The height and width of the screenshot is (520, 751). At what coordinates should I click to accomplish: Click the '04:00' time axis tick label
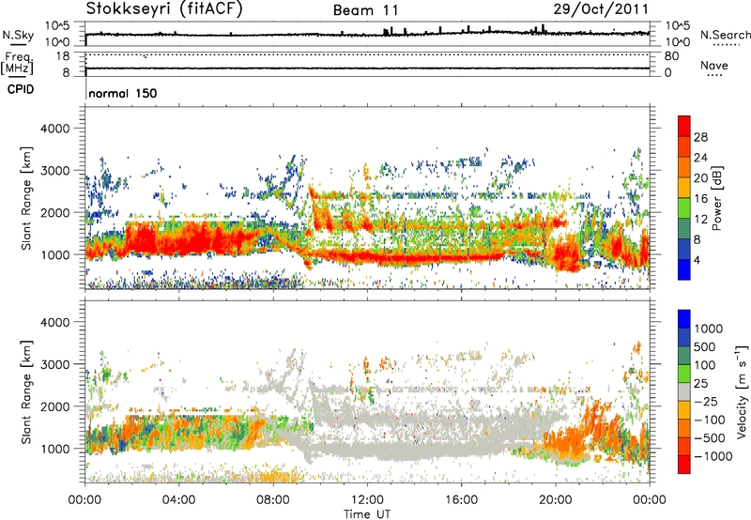pyautogui.click(x=178, y=500)
